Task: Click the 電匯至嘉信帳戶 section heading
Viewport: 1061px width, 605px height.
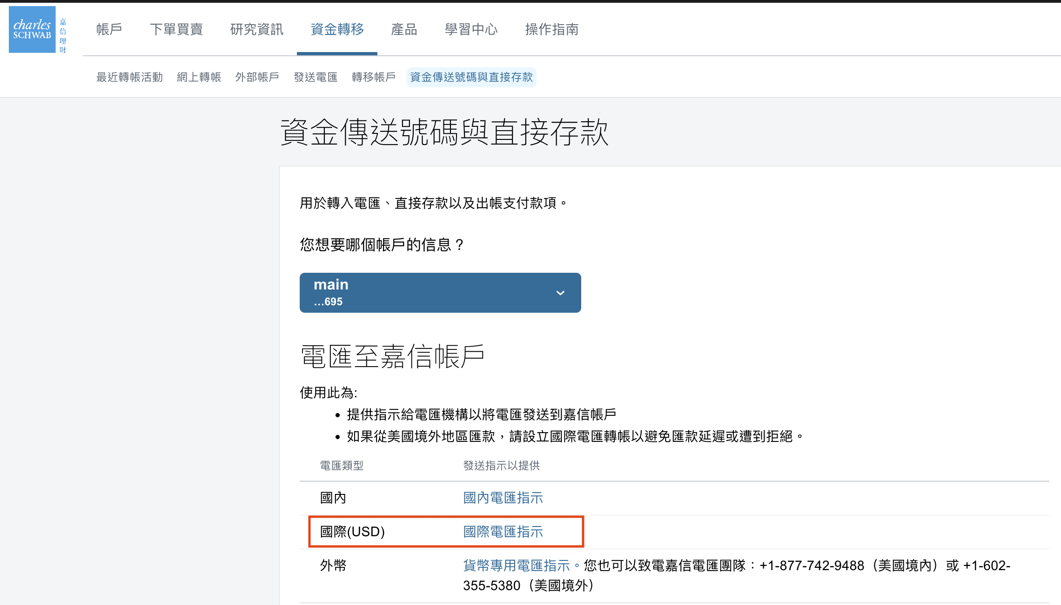Action: click(392, 357)
